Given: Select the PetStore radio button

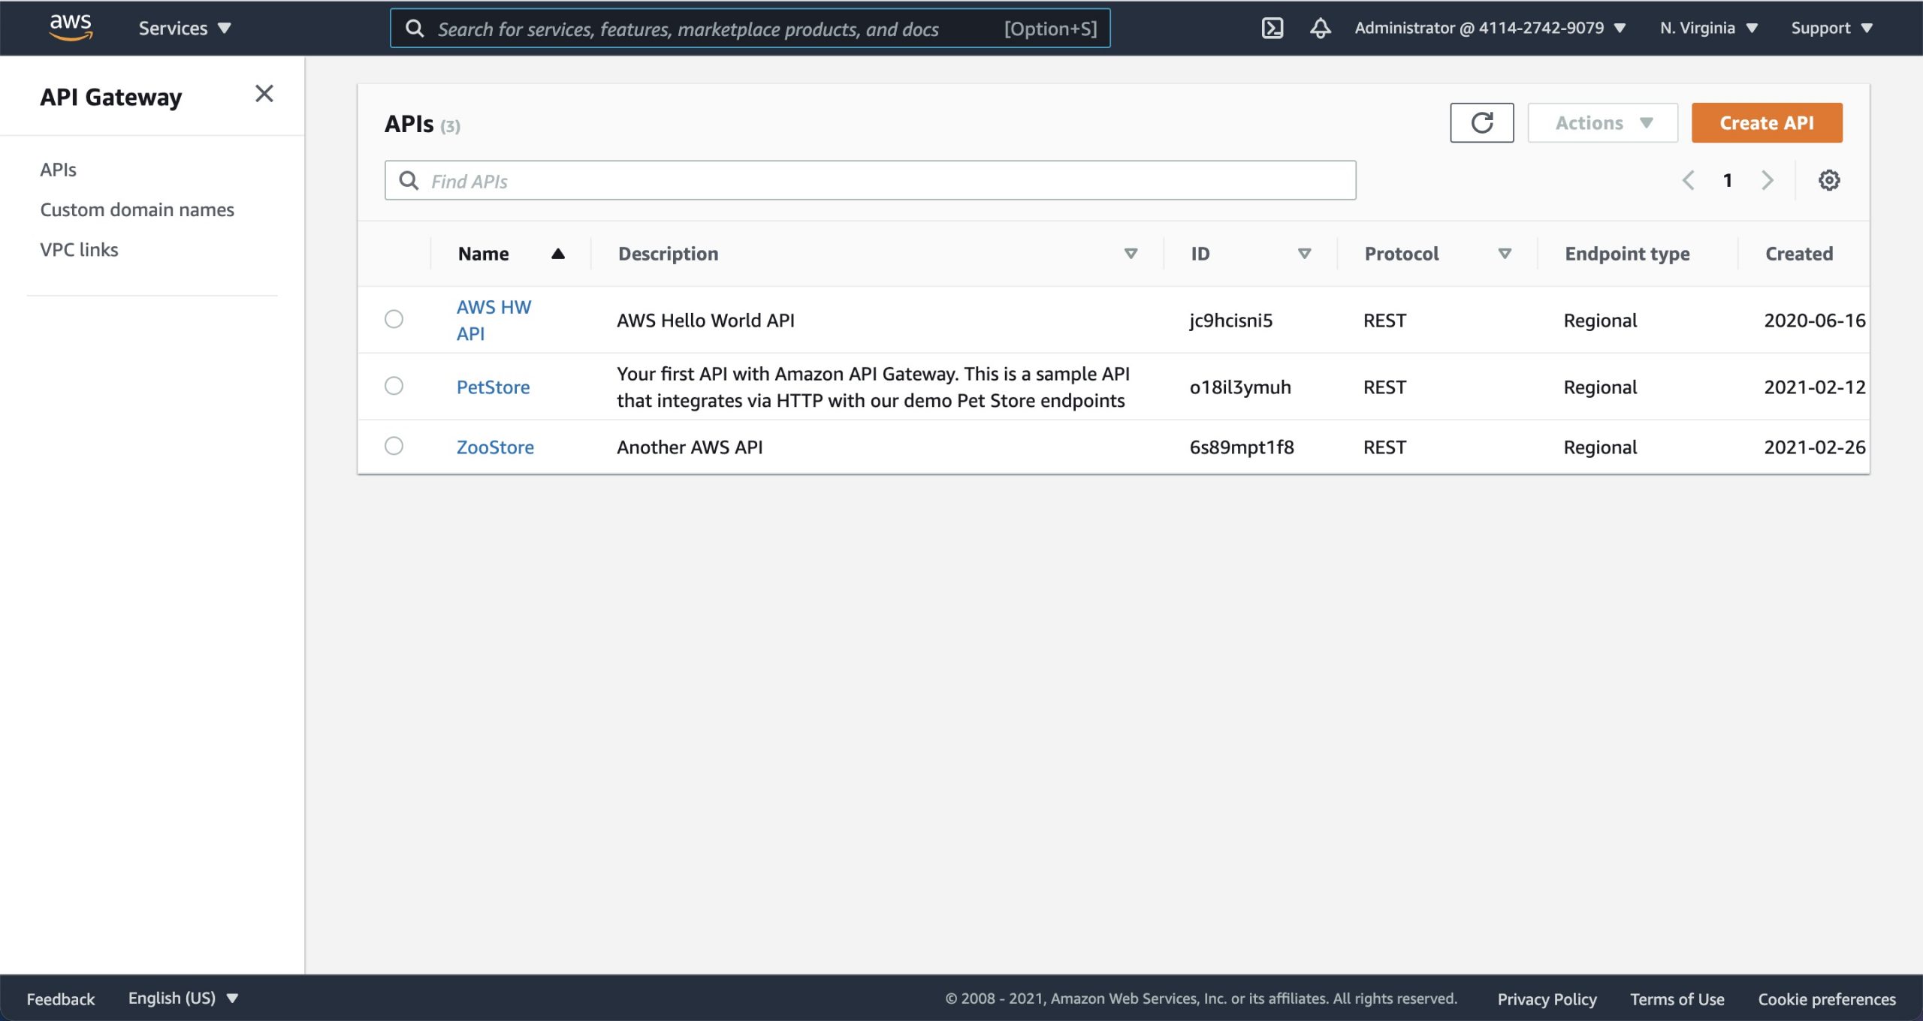Looking at the screenshot, I should 394,386.
